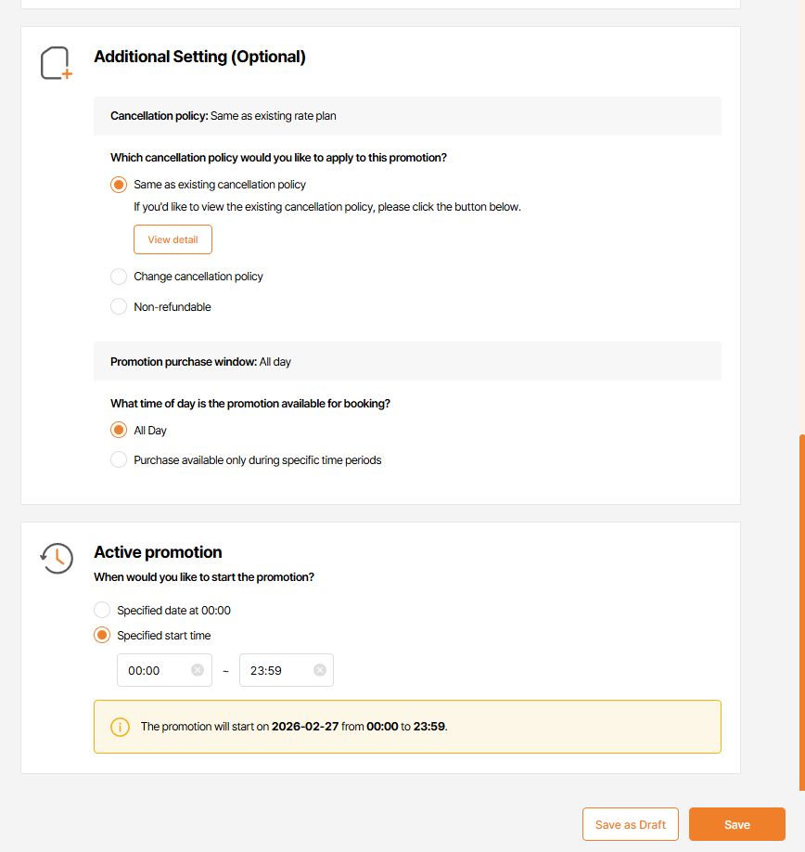Click the 23:59 end time input

click(x=275, y=670)
